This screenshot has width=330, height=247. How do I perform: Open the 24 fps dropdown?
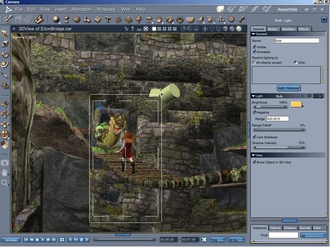pyautogui.click(x=236, y=240)
